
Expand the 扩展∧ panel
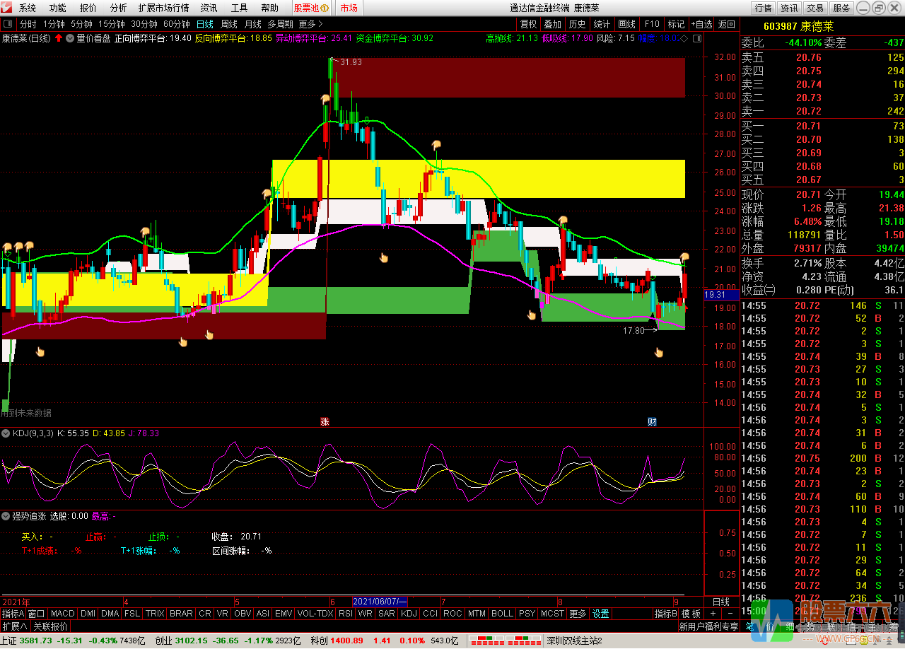[x=14, y=626]
